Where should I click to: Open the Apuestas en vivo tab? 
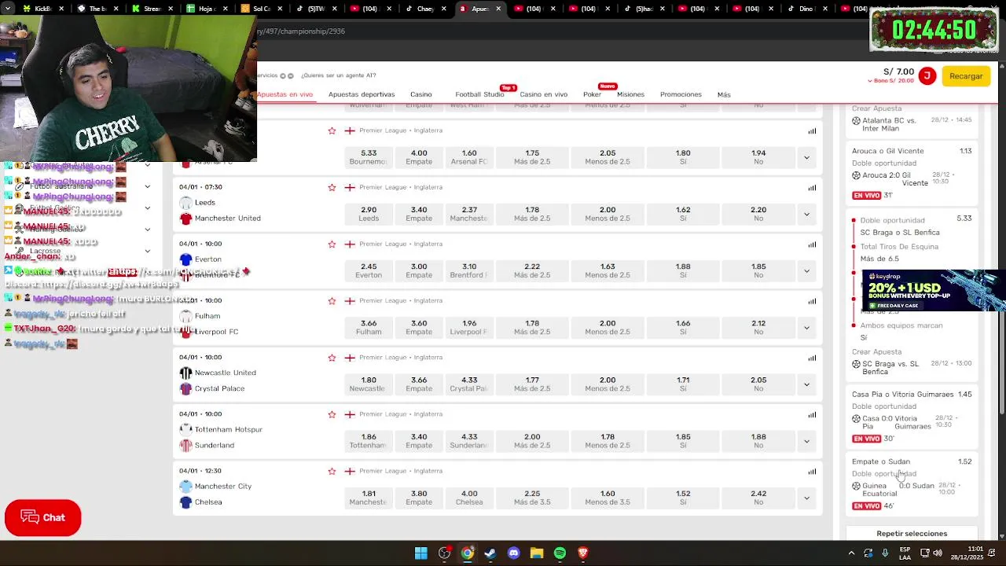click(x=285, y=94)
